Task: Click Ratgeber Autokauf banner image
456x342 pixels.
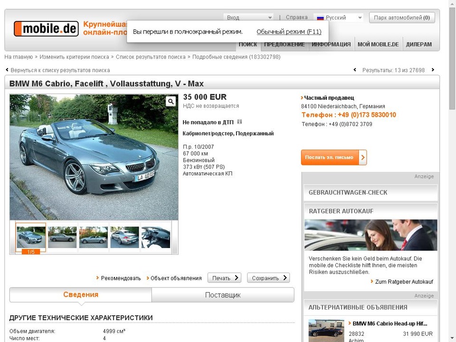Action: (371, 235)
